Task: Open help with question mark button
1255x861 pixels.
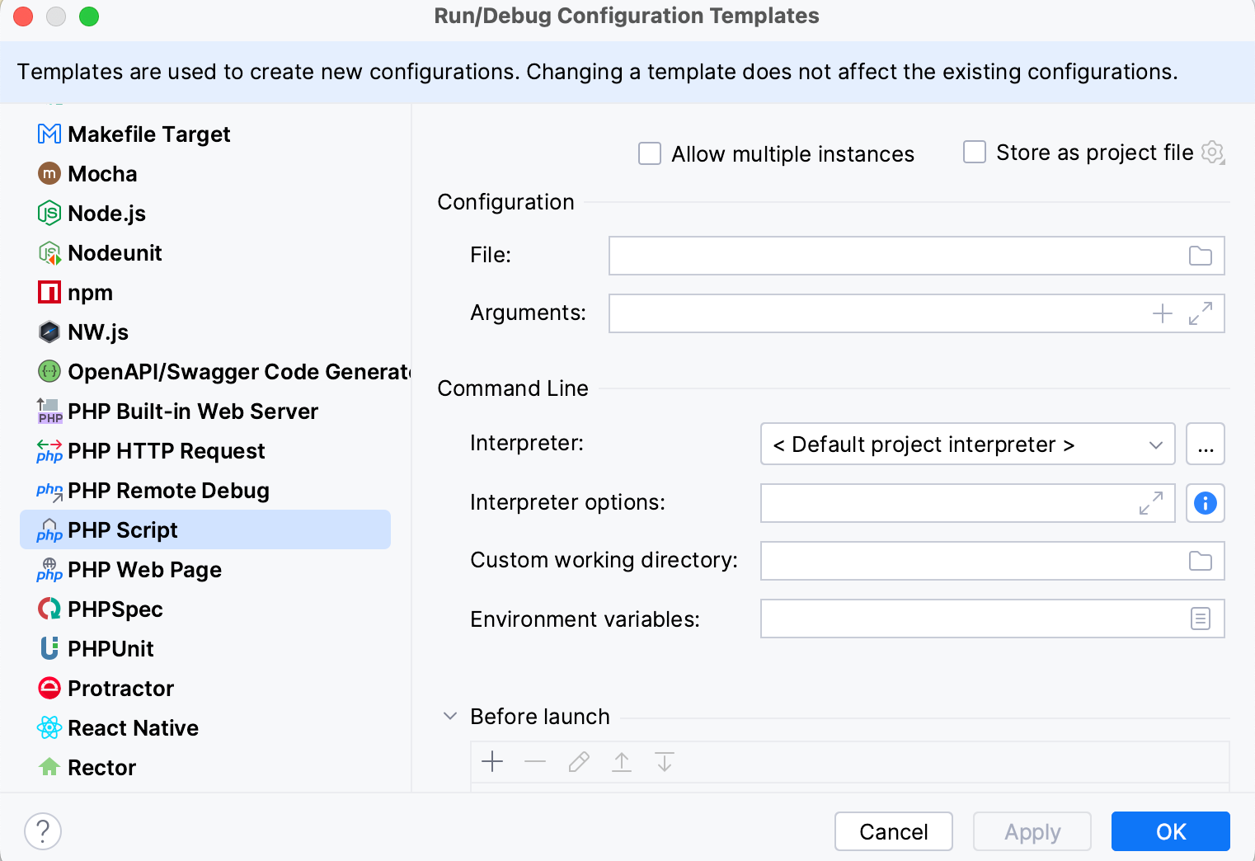Action: coord(43,831)
